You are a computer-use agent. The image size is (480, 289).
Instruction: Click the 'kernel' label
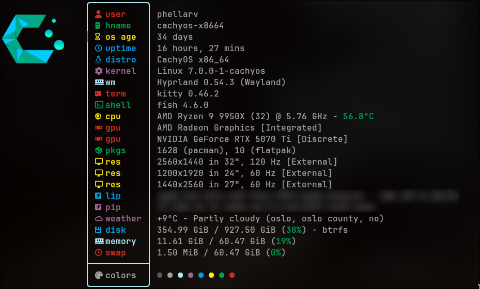coord(120,71)
